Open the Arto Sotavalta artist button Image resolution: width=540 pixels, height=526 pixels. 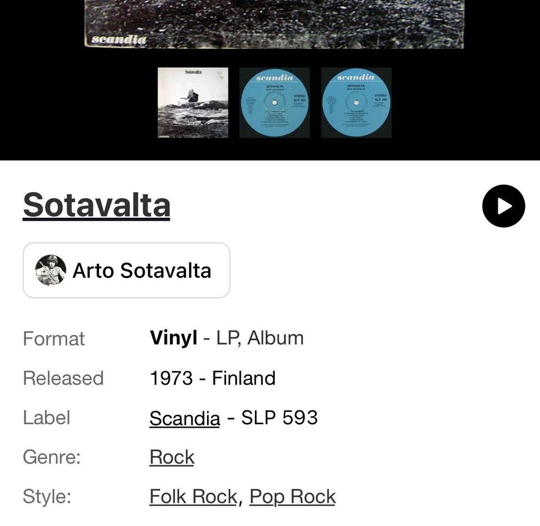[127, 270]
